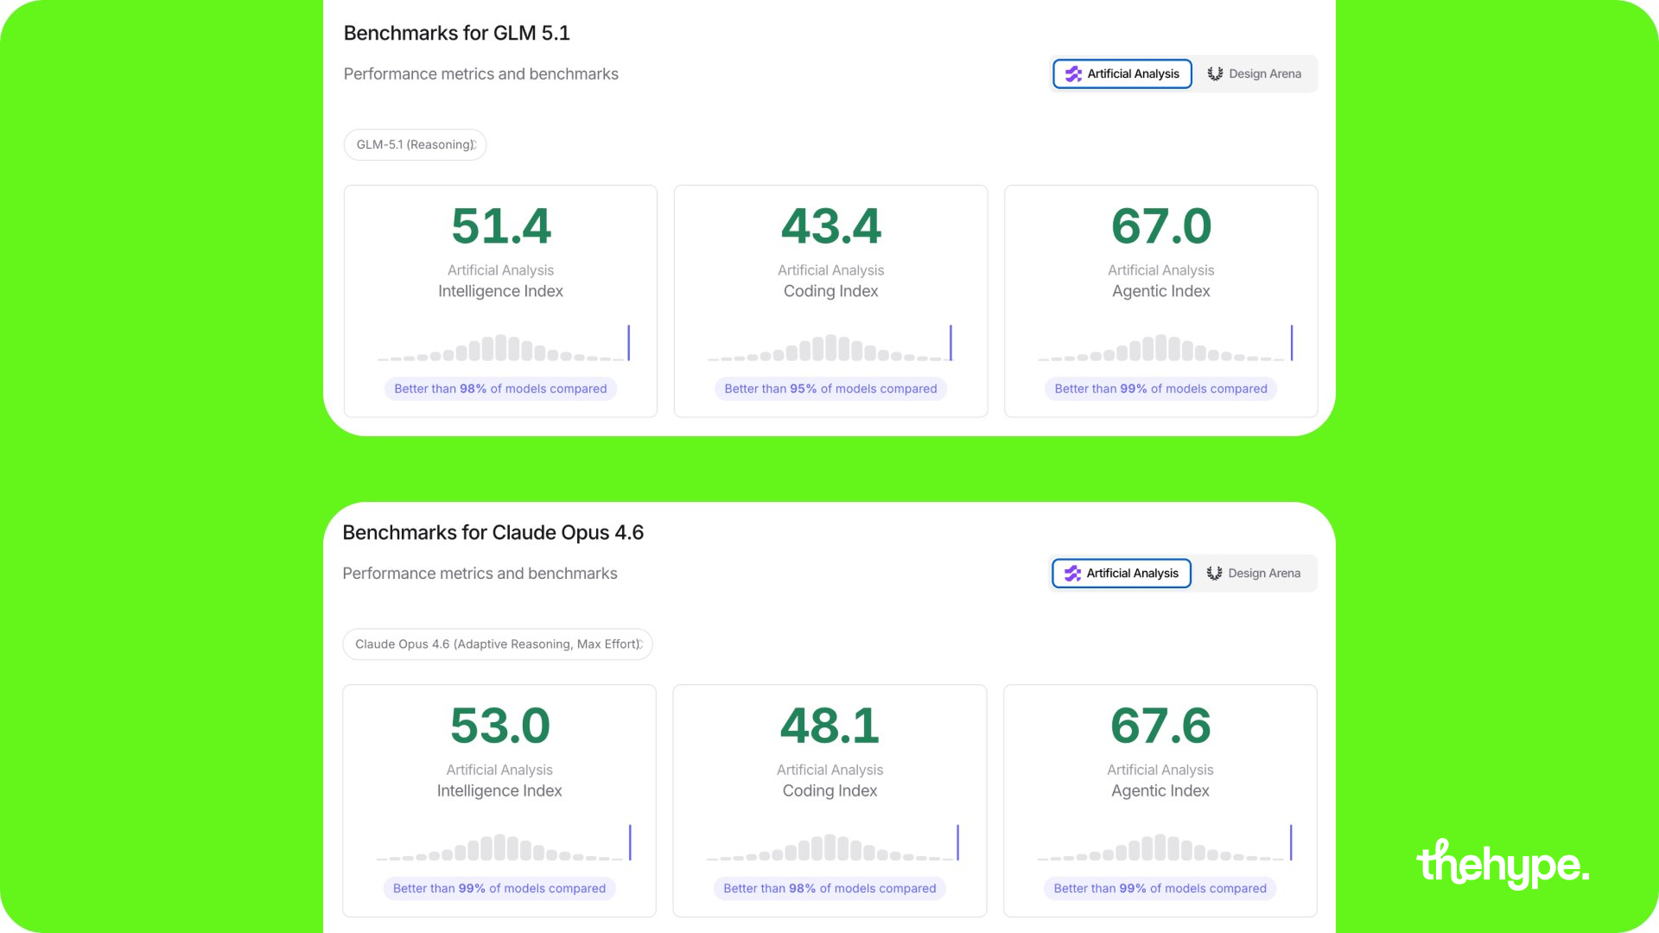Click distribution histogram under GLM 5.1 Intelligence Index

[x=504, y=344]
